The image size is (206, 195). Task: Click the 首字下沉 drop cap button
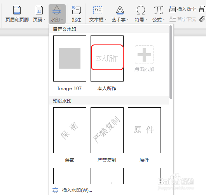click(x=183, y=19)
